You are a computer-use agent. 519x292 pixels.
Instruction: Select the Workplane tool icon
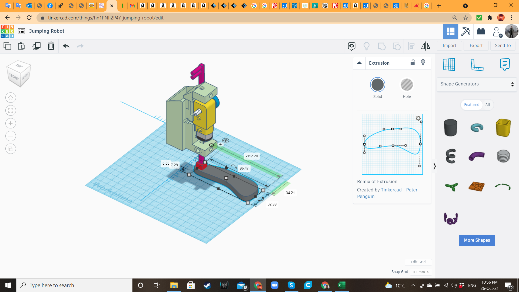pyautogui.click(x=449, y=65)
